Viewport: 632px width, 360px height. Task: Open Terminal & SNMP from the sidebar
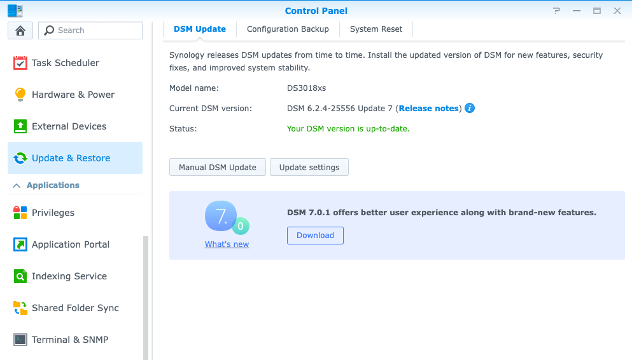[x=75, y=340]
